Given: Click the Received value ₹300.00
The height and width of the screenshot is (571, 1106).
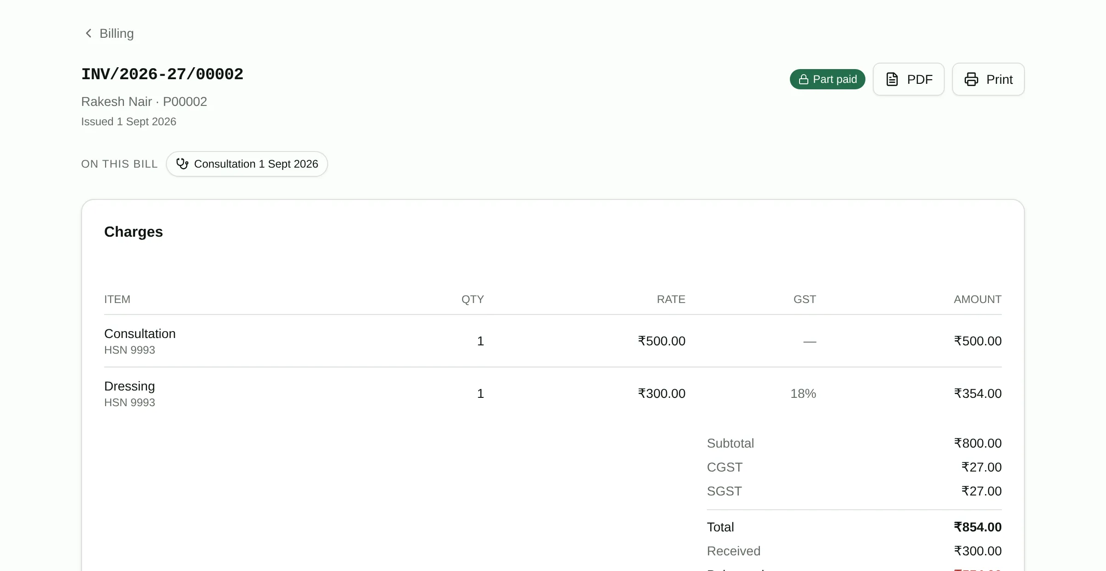Looking at the screenshot, I should tap(978, 551).
